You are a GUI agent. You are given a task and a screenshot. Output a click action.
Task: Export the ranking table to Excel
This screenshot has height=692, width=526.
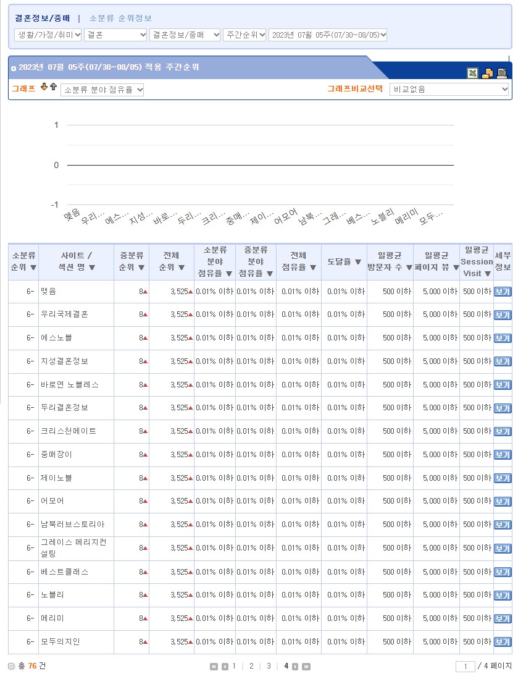click(472, 74)
